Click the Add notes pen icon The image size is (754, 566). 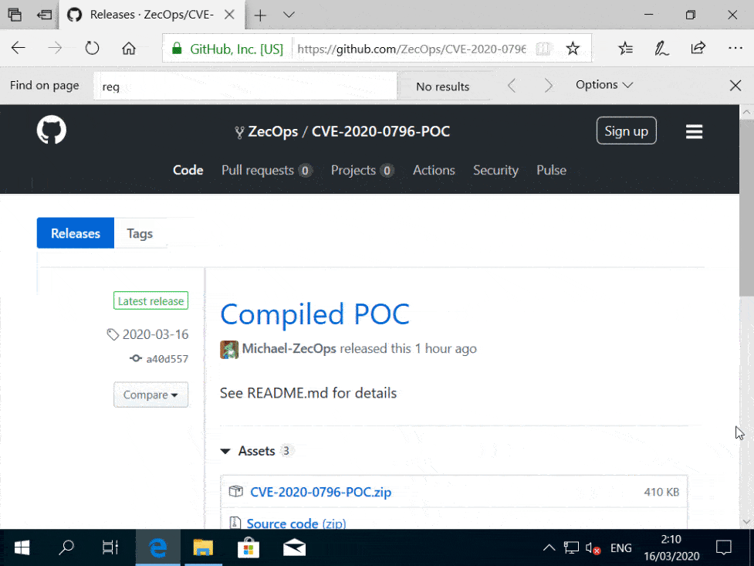click(x=661, y=48)
